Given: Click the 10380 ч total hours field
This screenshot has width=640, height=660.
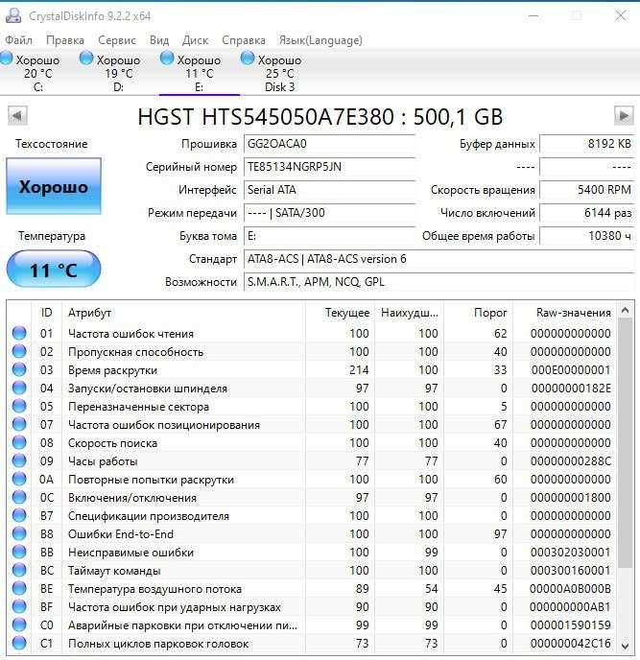Looking at the screenshot, I should click(x=587, y=236).
